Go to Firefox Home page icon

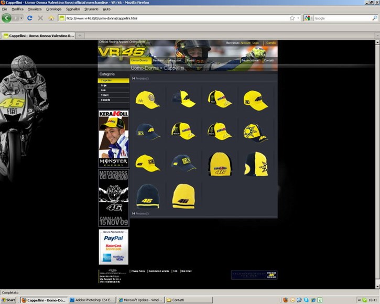(x=51, y=18)
